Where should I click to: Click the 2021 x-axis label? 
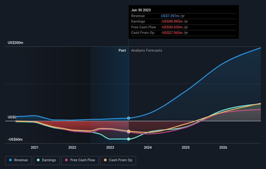coord(35,147)
